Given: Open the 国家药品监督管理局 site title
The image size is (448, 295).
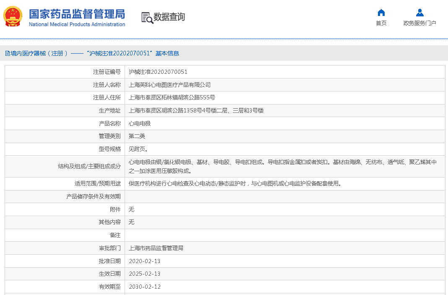Looking at the screenshot, I should 77,14.
